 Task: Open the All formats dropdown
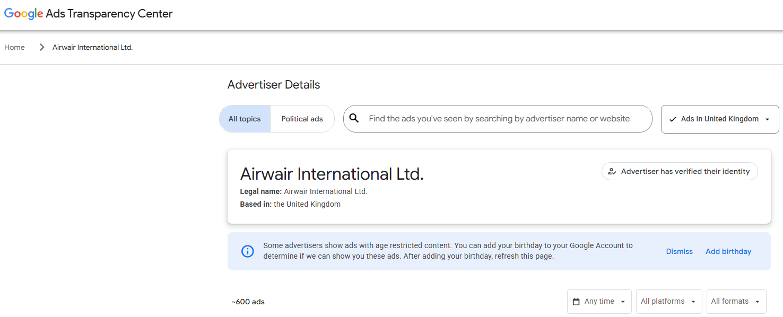point(736,302)
